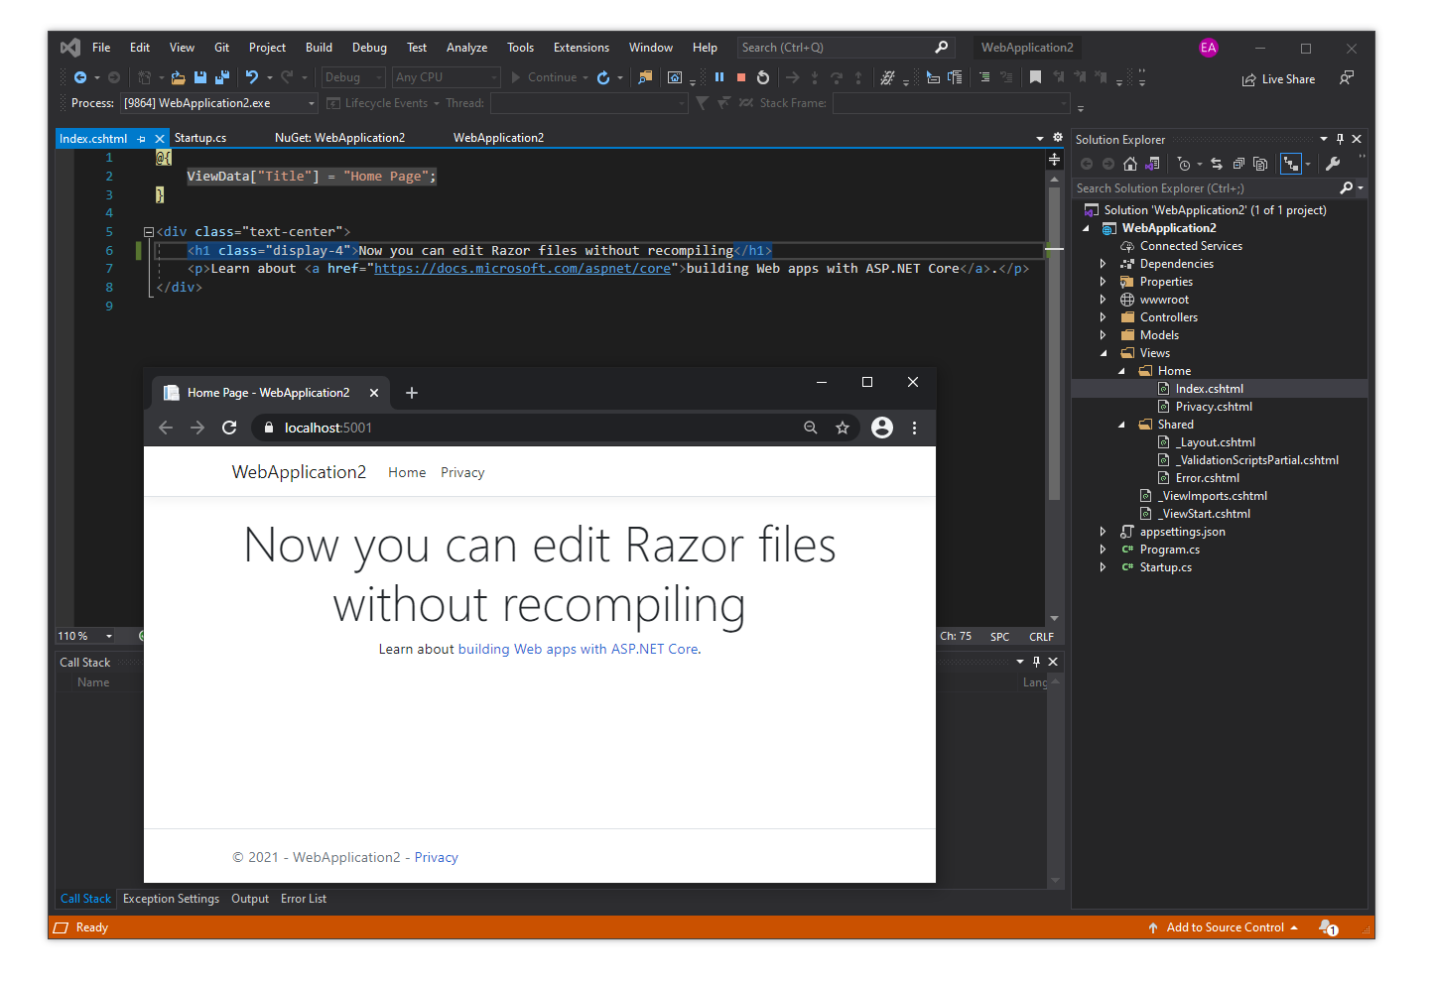Click the Toggle Bookmark icon

[1035, 77]
